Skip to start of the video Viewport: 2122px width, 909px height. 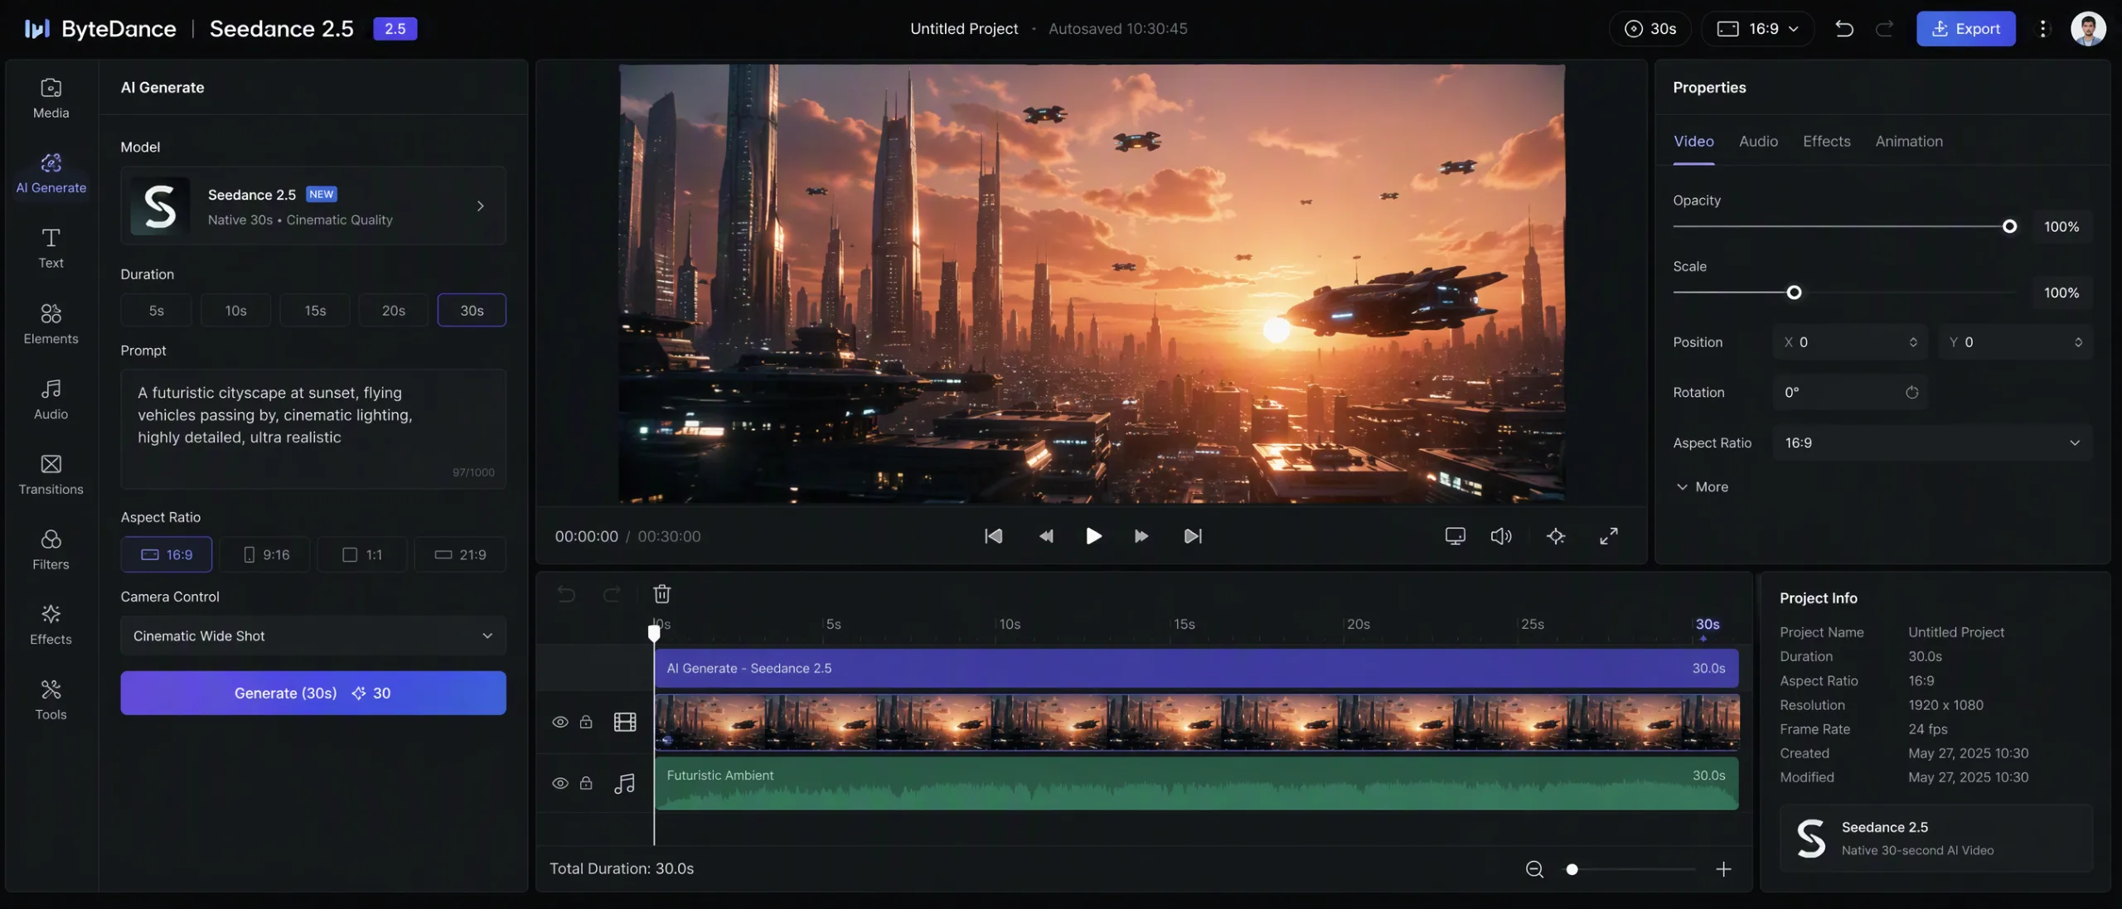coord(993,536)
